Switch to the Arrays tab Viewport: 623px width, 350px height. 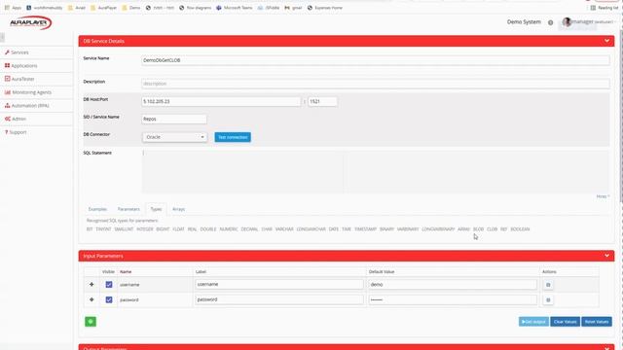click(178, 209)
